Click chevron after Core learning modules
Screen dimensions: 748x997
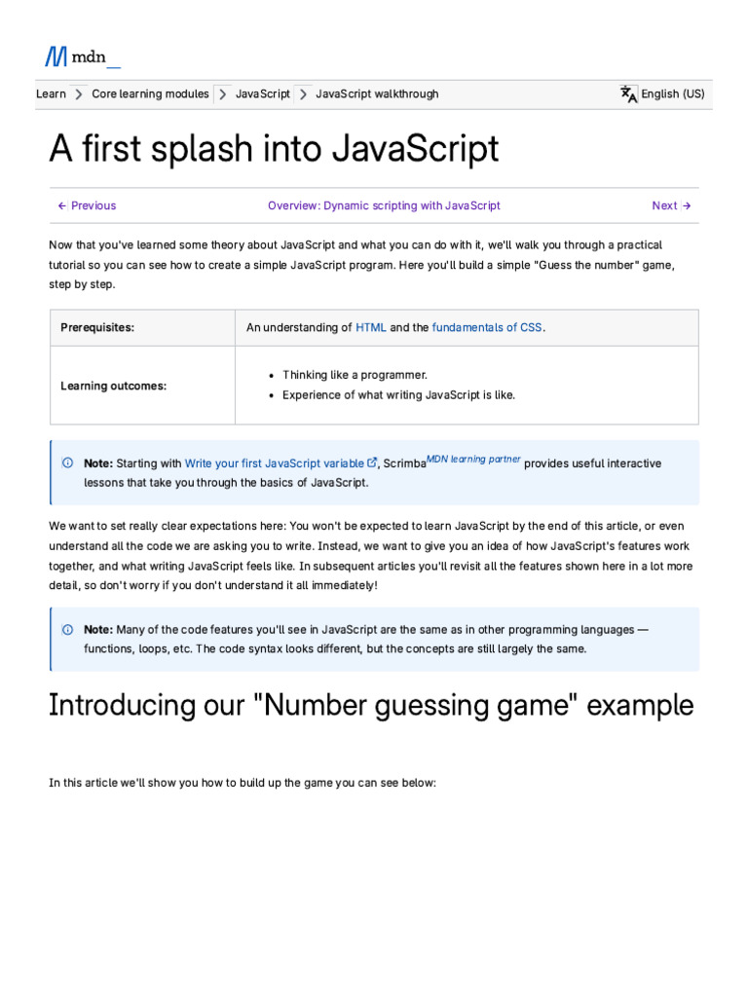coord(223,94)
